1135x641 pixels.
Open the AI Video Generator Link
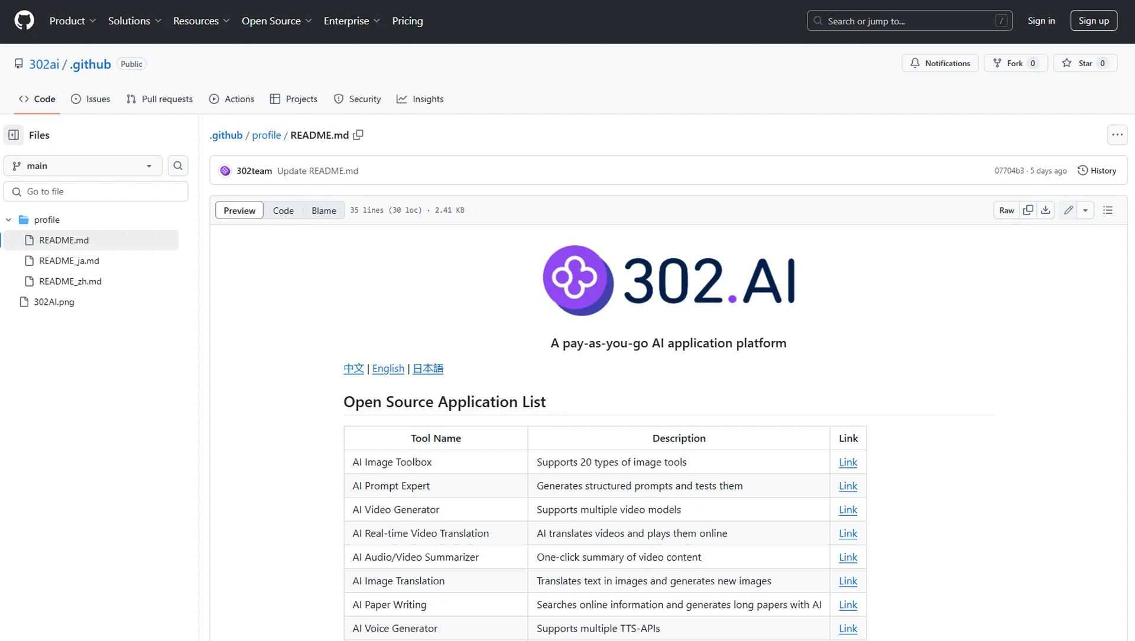848,510
